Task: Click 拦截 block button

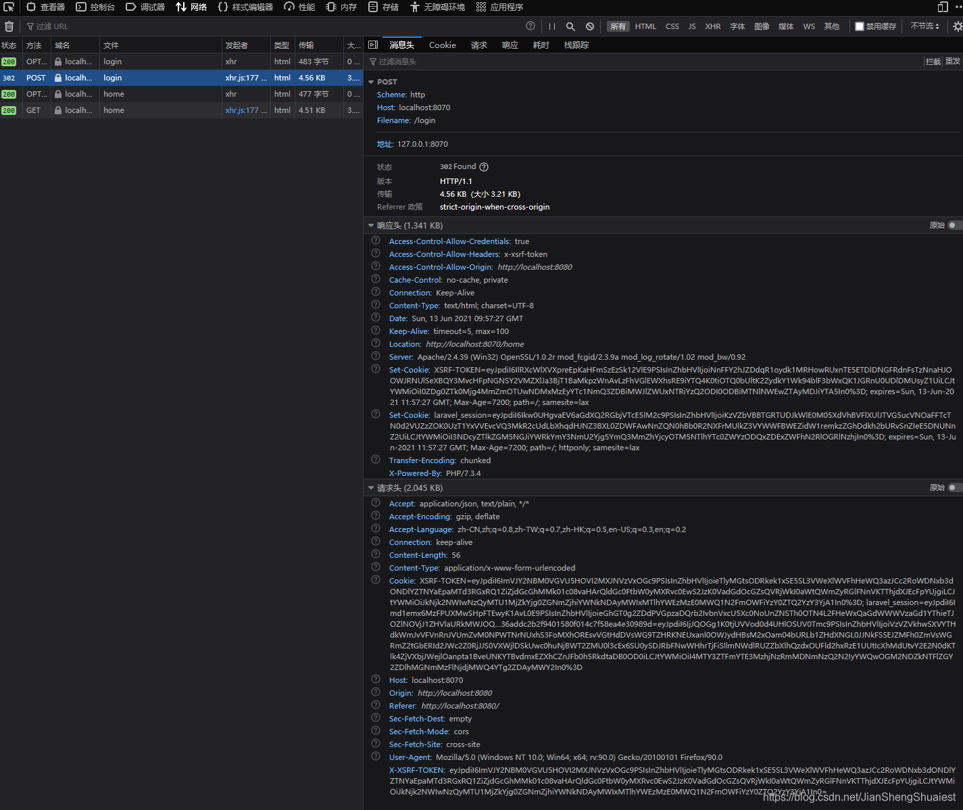Action: tap(933, 62)
